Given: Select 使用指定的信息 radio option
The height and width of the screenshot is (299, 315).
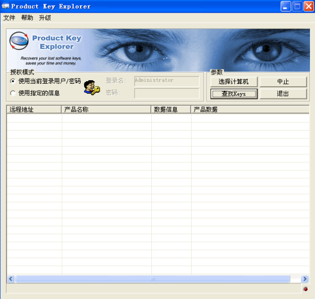Looking at the screenshot, I should (13, 93).
